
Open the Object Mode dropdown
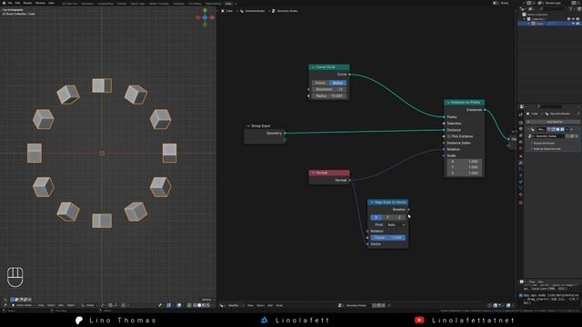23,305
